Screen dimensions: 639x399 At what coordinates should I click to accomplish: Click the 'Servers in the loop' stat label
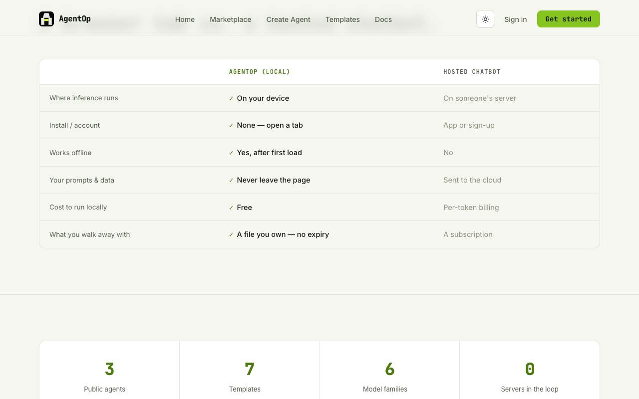tap(530, 389)
